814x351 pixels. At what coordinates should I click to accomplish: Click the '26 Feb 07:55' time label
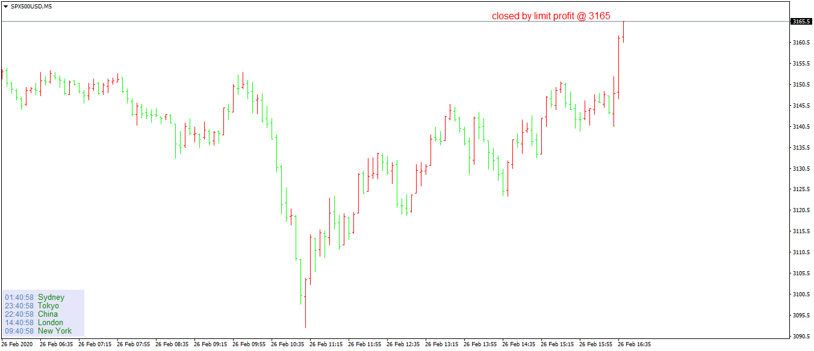pyautogui.click(x=133, y=345)
